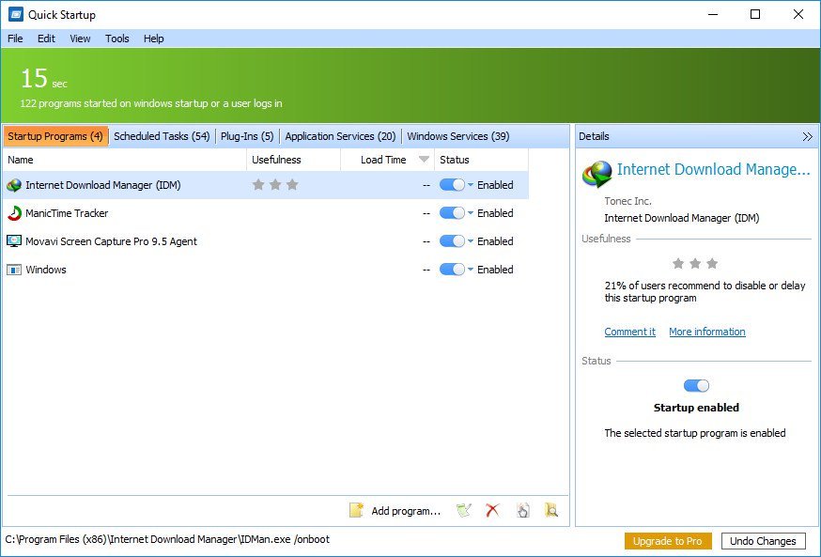Click the Undo Changes button

763,541
